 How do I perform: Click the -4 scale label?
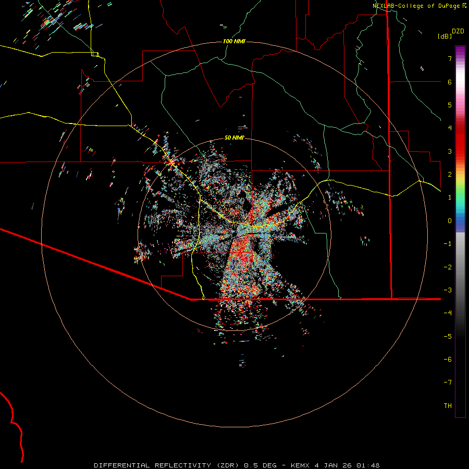[x=448, y=313]
